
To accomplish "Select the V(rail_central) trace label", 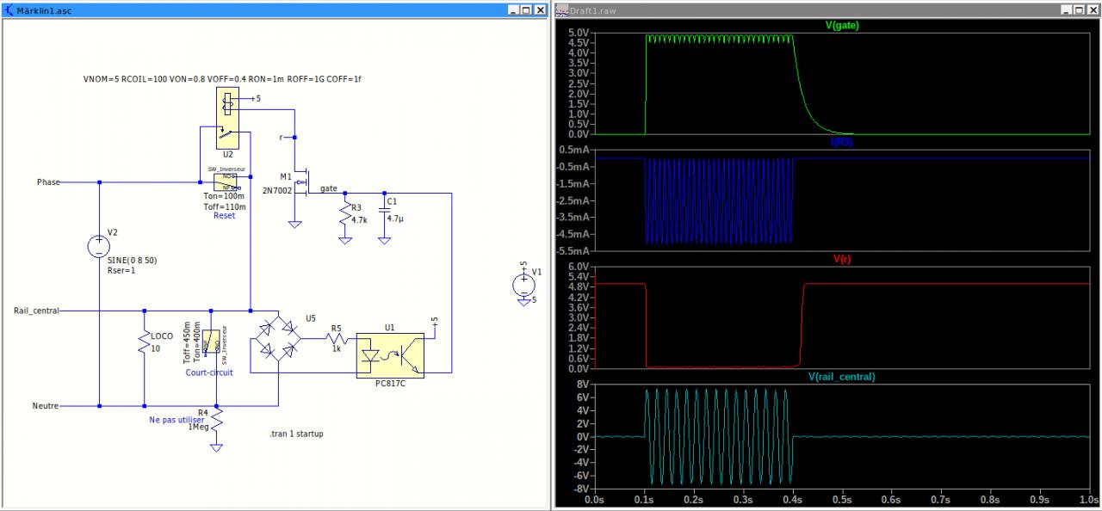I will click(x=841, y=377).
